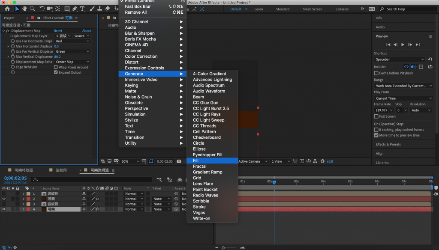
Task: Choose Fill from Generate submenu
Action: click(212, 161)
